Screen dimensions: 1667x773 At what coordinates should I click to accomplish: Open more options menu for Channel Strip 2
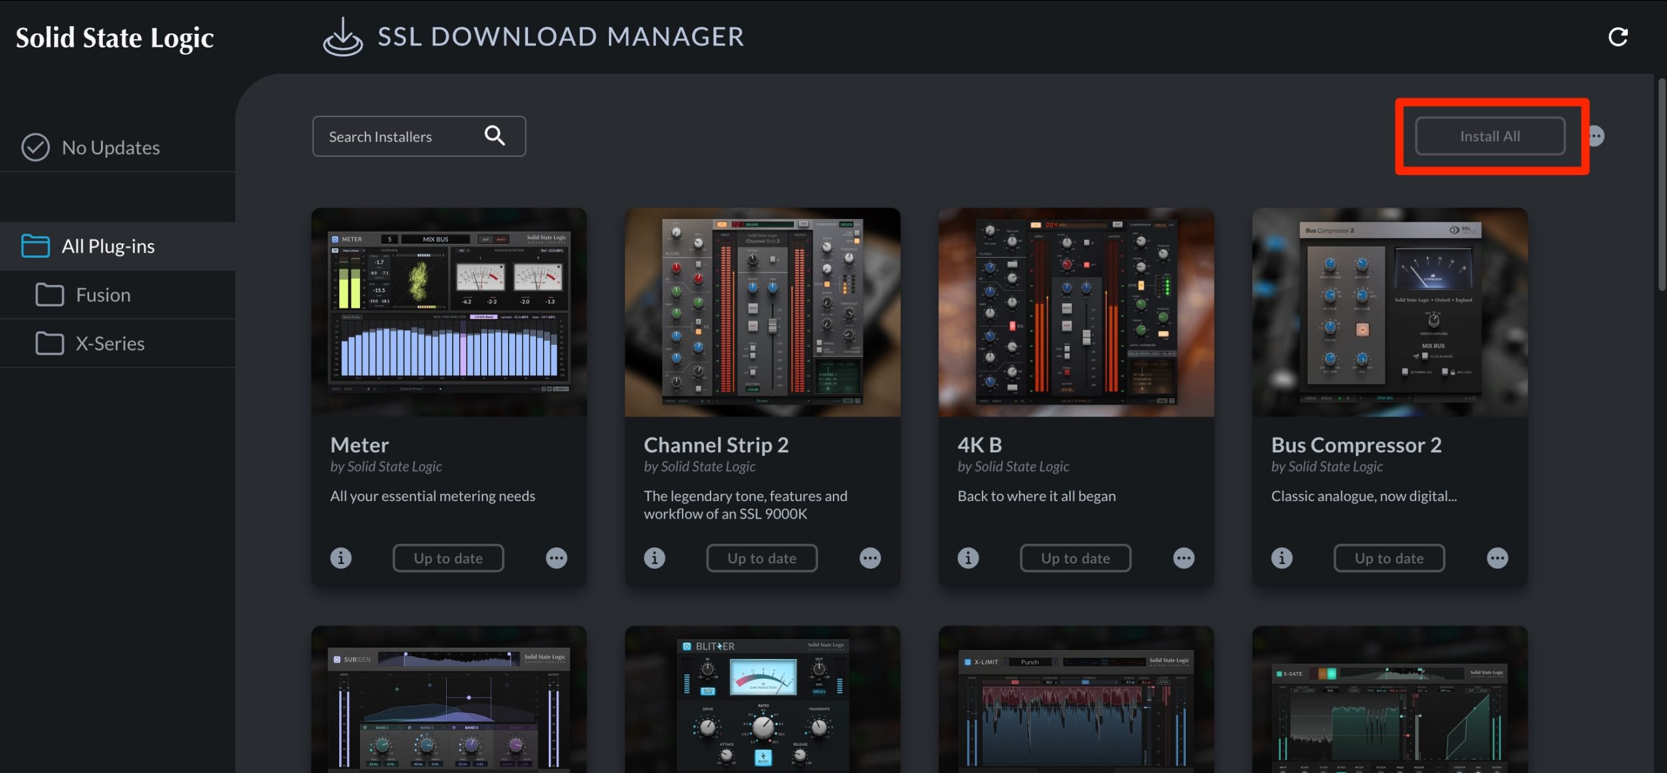click(870, 558)
